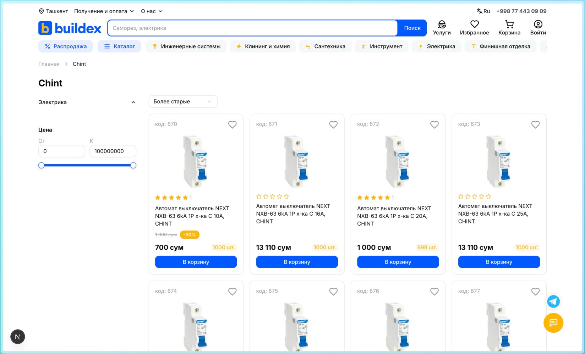This screenshot has height=354, width=585.
Task: Select the Инструмент category
Action: point(382,46)
